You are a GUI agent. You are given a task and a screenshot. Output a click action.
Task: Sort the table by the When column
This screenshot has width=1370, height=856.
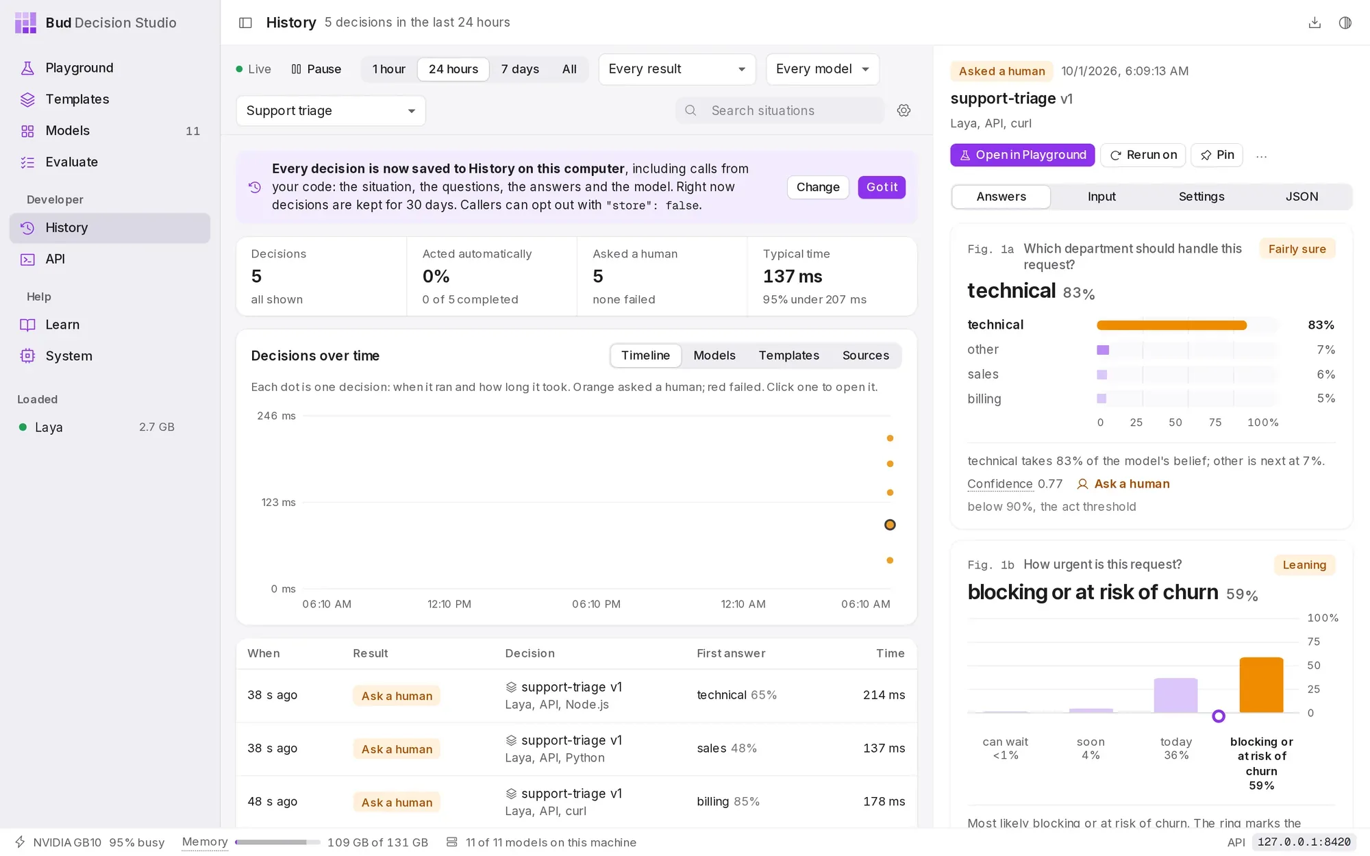coord(264,653)
